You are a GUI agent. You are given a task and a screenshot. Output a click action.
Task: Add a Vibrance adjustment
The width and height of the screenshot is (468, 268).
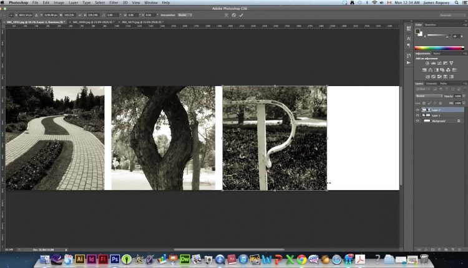point(451,63)
